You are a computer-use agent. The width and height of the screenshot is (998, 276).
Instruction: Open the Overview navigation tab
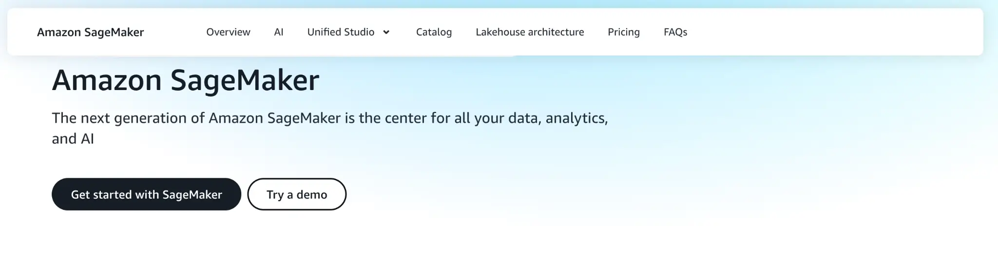tap(228, 32)
